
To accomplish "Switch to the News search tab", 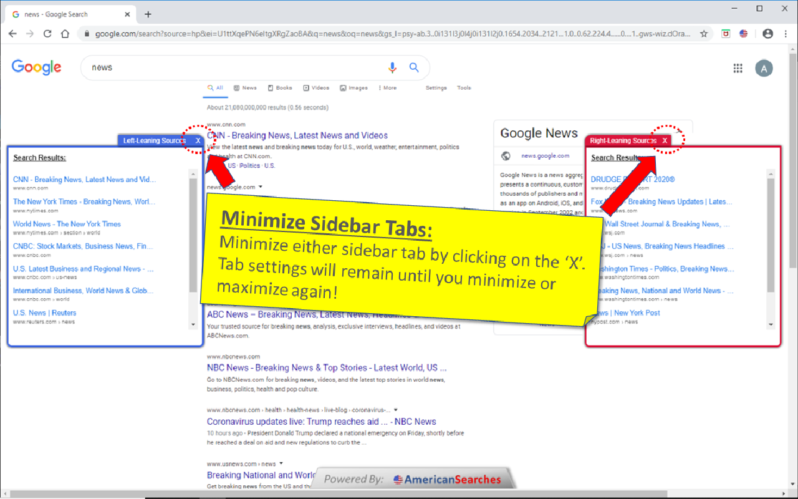I will point(245,88).
